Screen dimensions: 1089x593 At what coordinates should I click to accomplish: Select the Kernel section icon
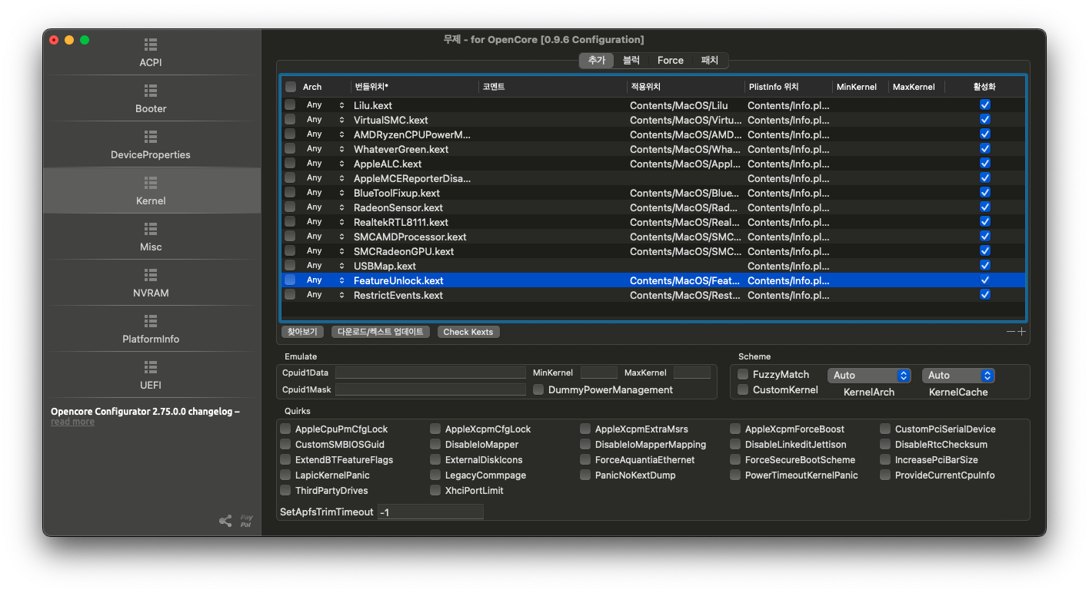(x=151, y=183)
